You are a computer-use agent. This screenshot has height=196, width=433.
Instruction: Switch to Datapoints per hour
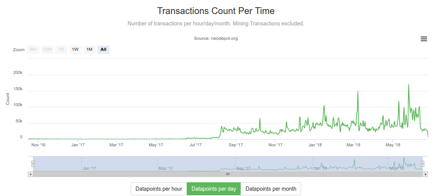159,189
